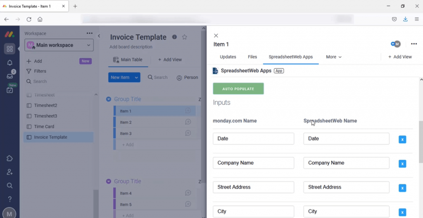
Task: Add a view to the board
Action: point(170,59)
